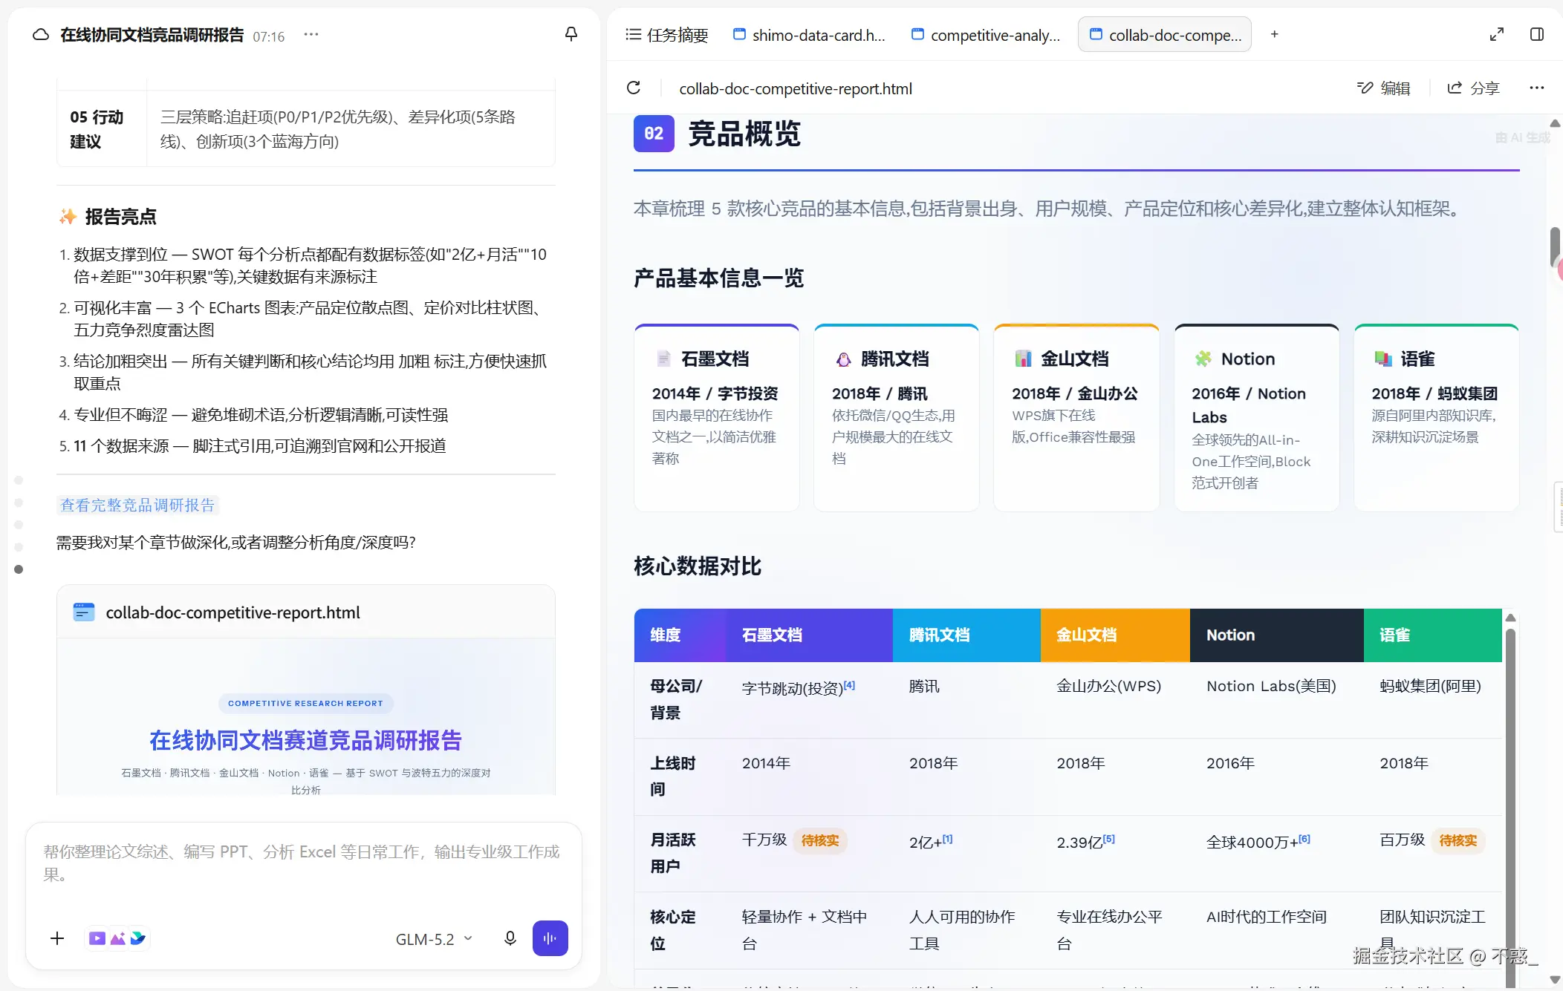Open footnote [4] next to 字节跳动(投资)
The image size is (1563, 991).
click(849, 685)
